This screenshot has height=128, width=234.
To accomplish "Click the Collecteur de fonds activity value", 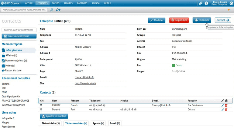I will pyautogui.click(x=182, y=41).
